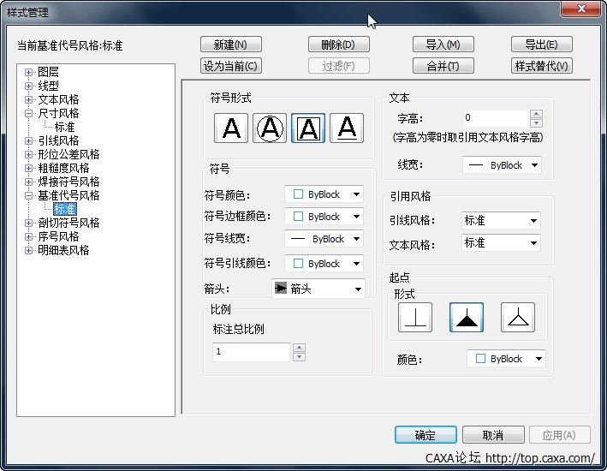Select the filled triangle start point form

(467, 318)
